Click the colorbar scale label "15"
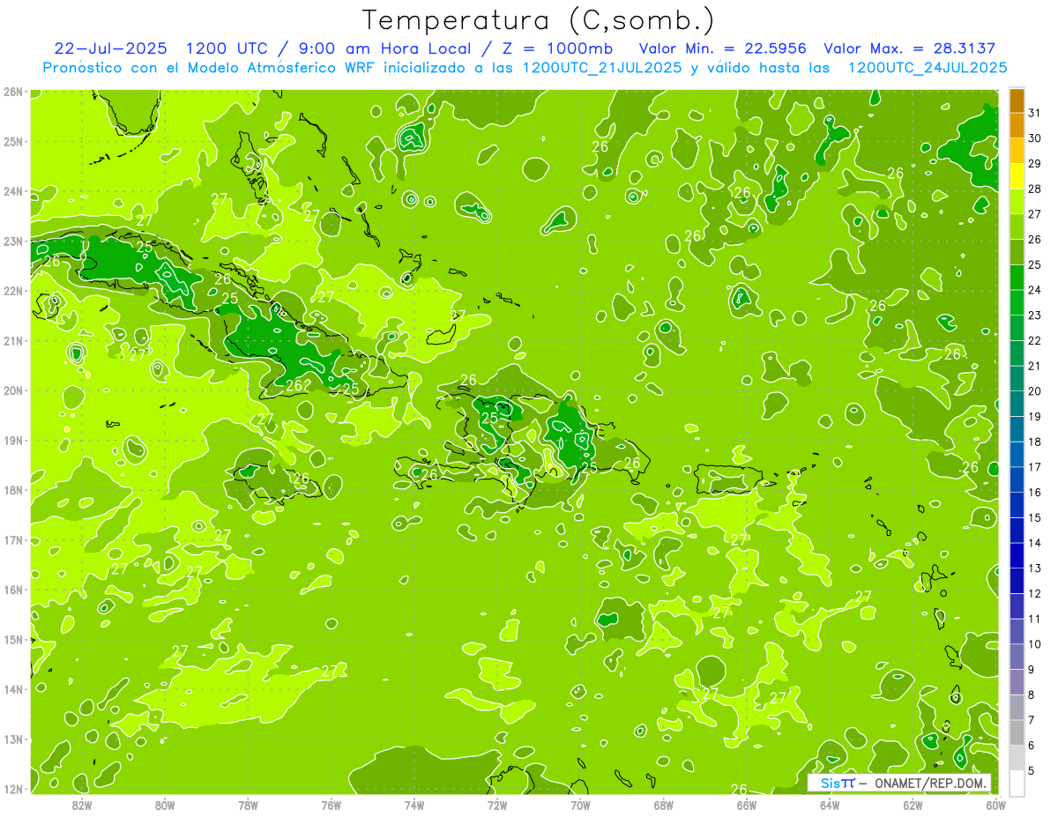This screenshot has height=817, width=1058. pos(1035,517)
